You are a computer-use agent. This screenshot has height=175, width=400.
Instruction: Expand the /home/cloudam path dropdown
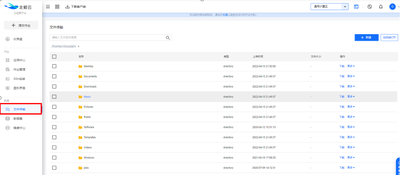pos(66,46)
